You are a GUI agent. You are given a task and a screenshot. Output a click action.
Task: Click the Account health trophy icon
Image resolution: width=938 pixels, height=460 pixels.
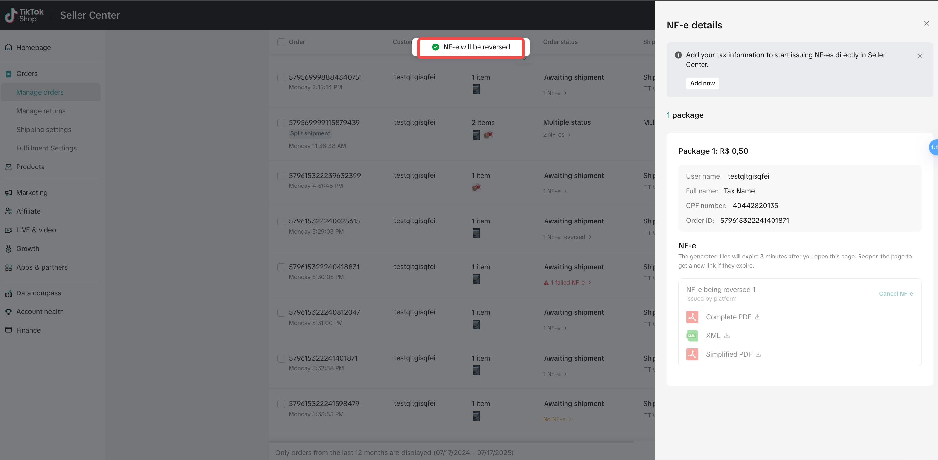9,312
